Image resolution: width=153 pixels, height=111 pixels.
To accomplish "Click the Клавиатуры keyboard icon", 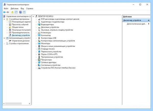I will click(x=39, y=33).
